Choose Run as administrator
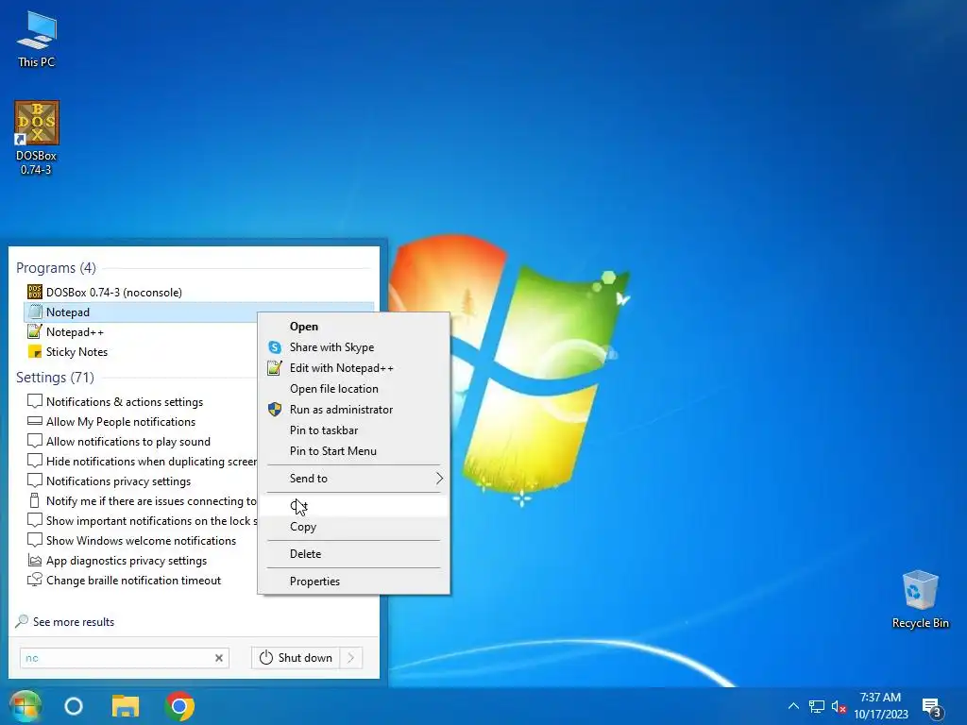 click(354, 410)
